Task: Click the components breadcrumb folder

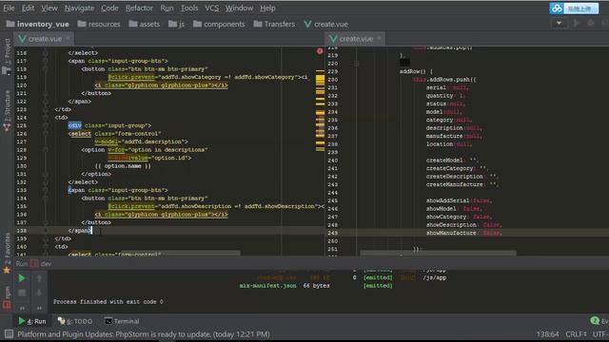Action: 219,24
